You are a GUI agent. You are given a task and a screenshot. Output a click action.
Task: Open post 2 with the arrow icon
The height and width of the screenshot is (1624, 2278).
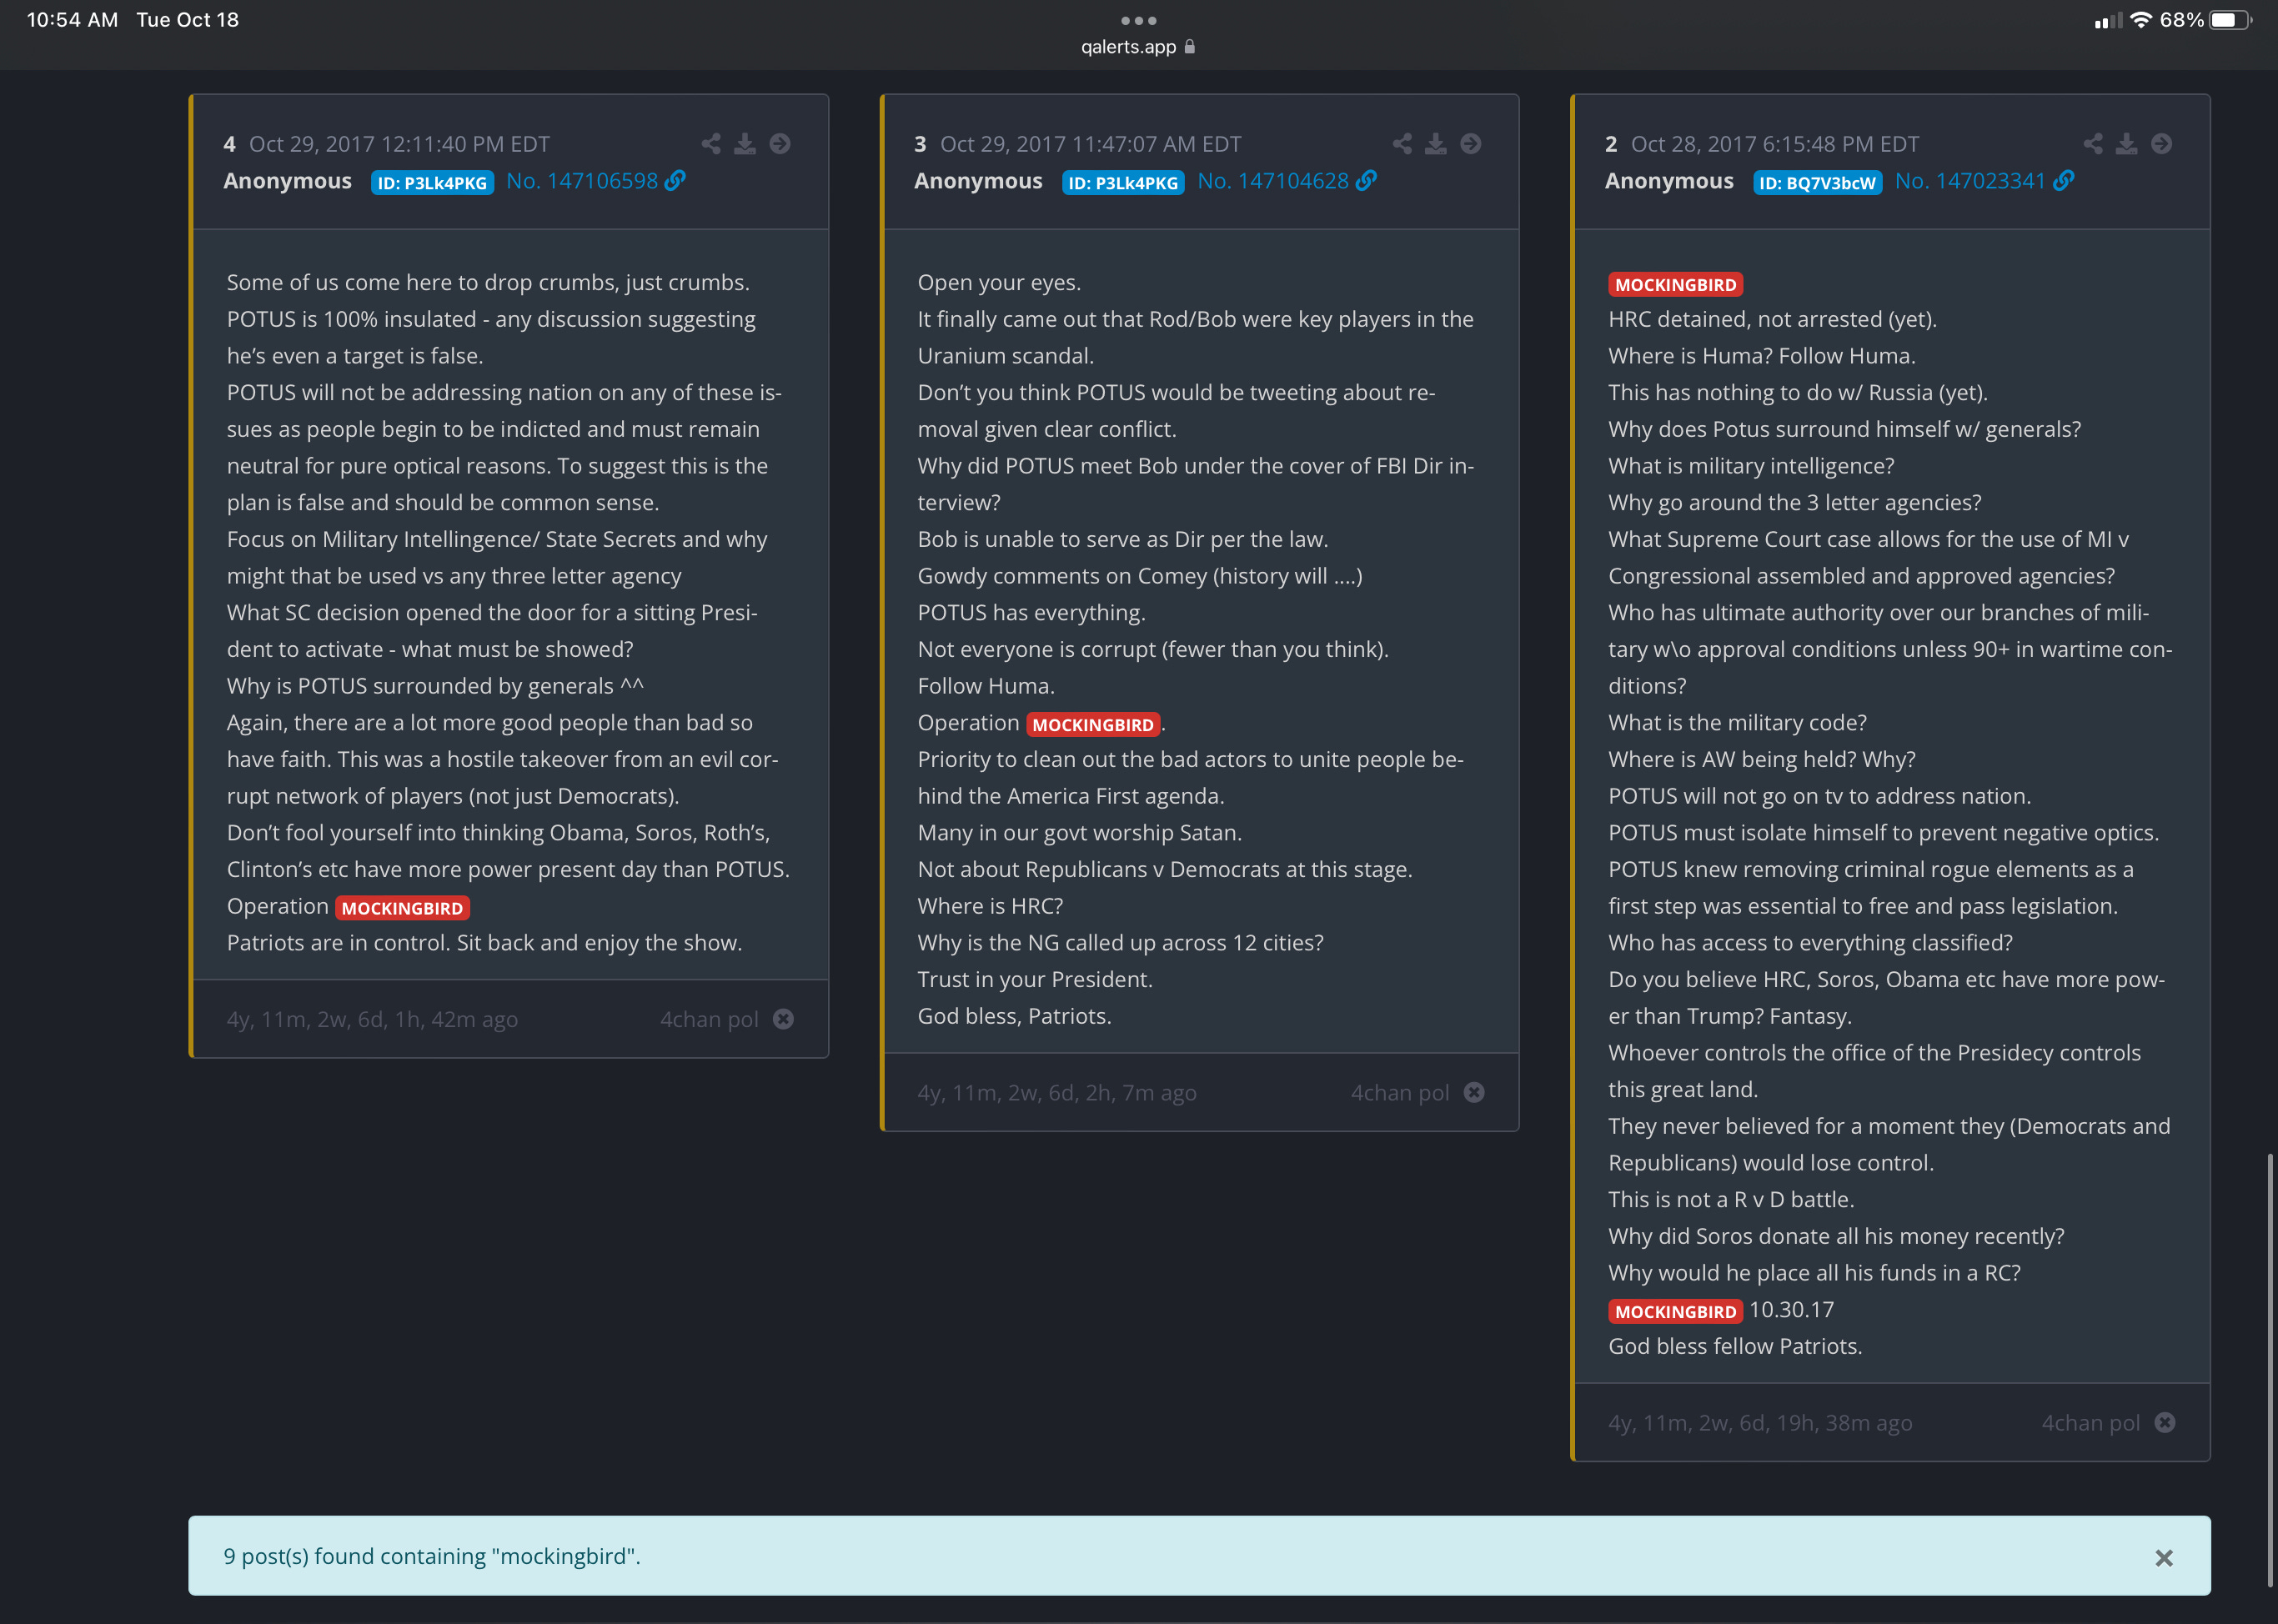[x=2162, y=144]
